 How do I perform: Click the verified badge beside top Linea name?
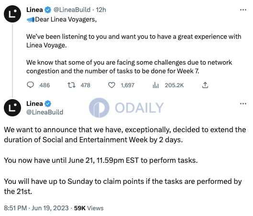click(48, 10)
